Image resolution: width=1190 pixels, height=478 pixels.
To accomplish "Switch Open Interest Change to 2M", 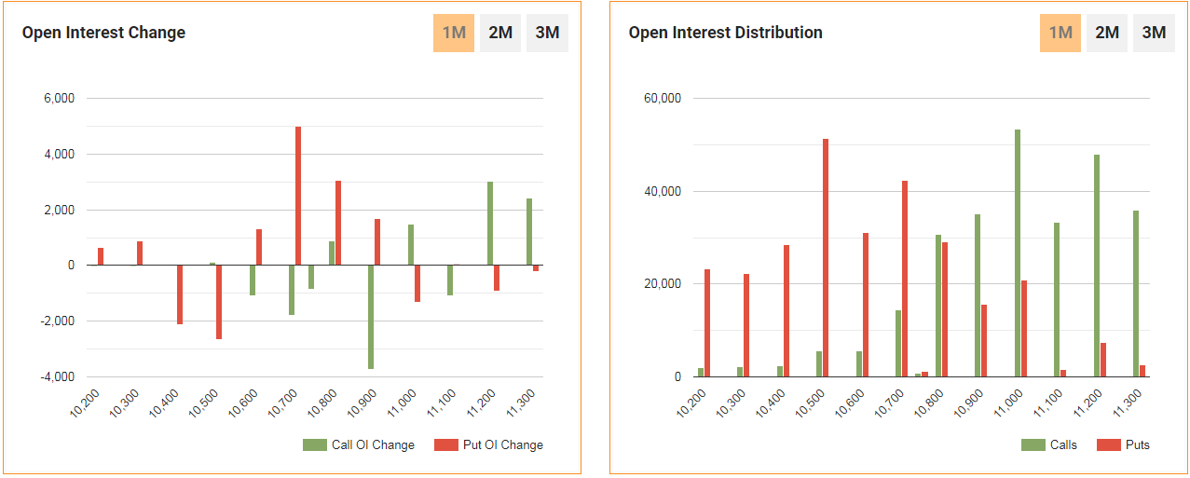I will pos(500,33).
